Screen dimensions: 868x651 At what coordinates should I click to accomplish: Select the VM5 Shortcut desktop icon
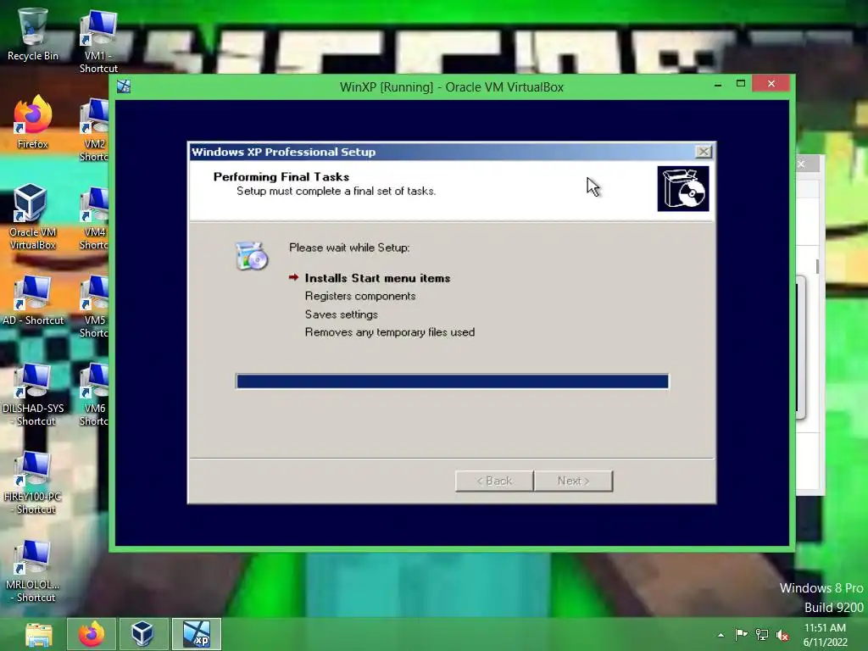pos(94,306)
